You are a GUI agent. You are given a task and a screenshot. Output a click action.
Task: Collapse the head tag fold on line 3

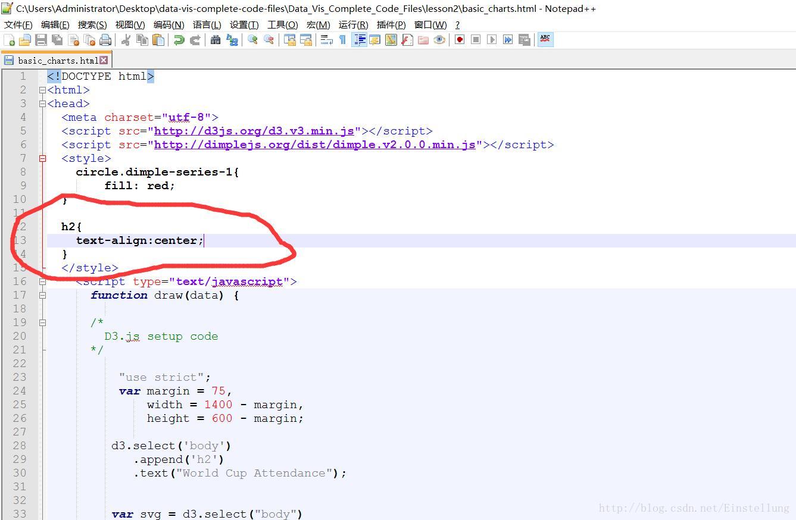(42, 104)
